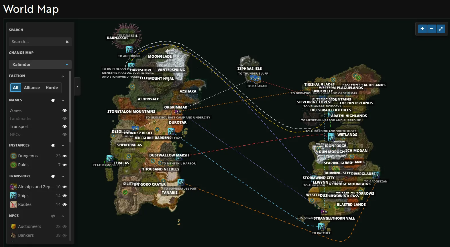Click the ship icon in Darkshore
This screenshot has height=247, width=450.
pos(131,65)
